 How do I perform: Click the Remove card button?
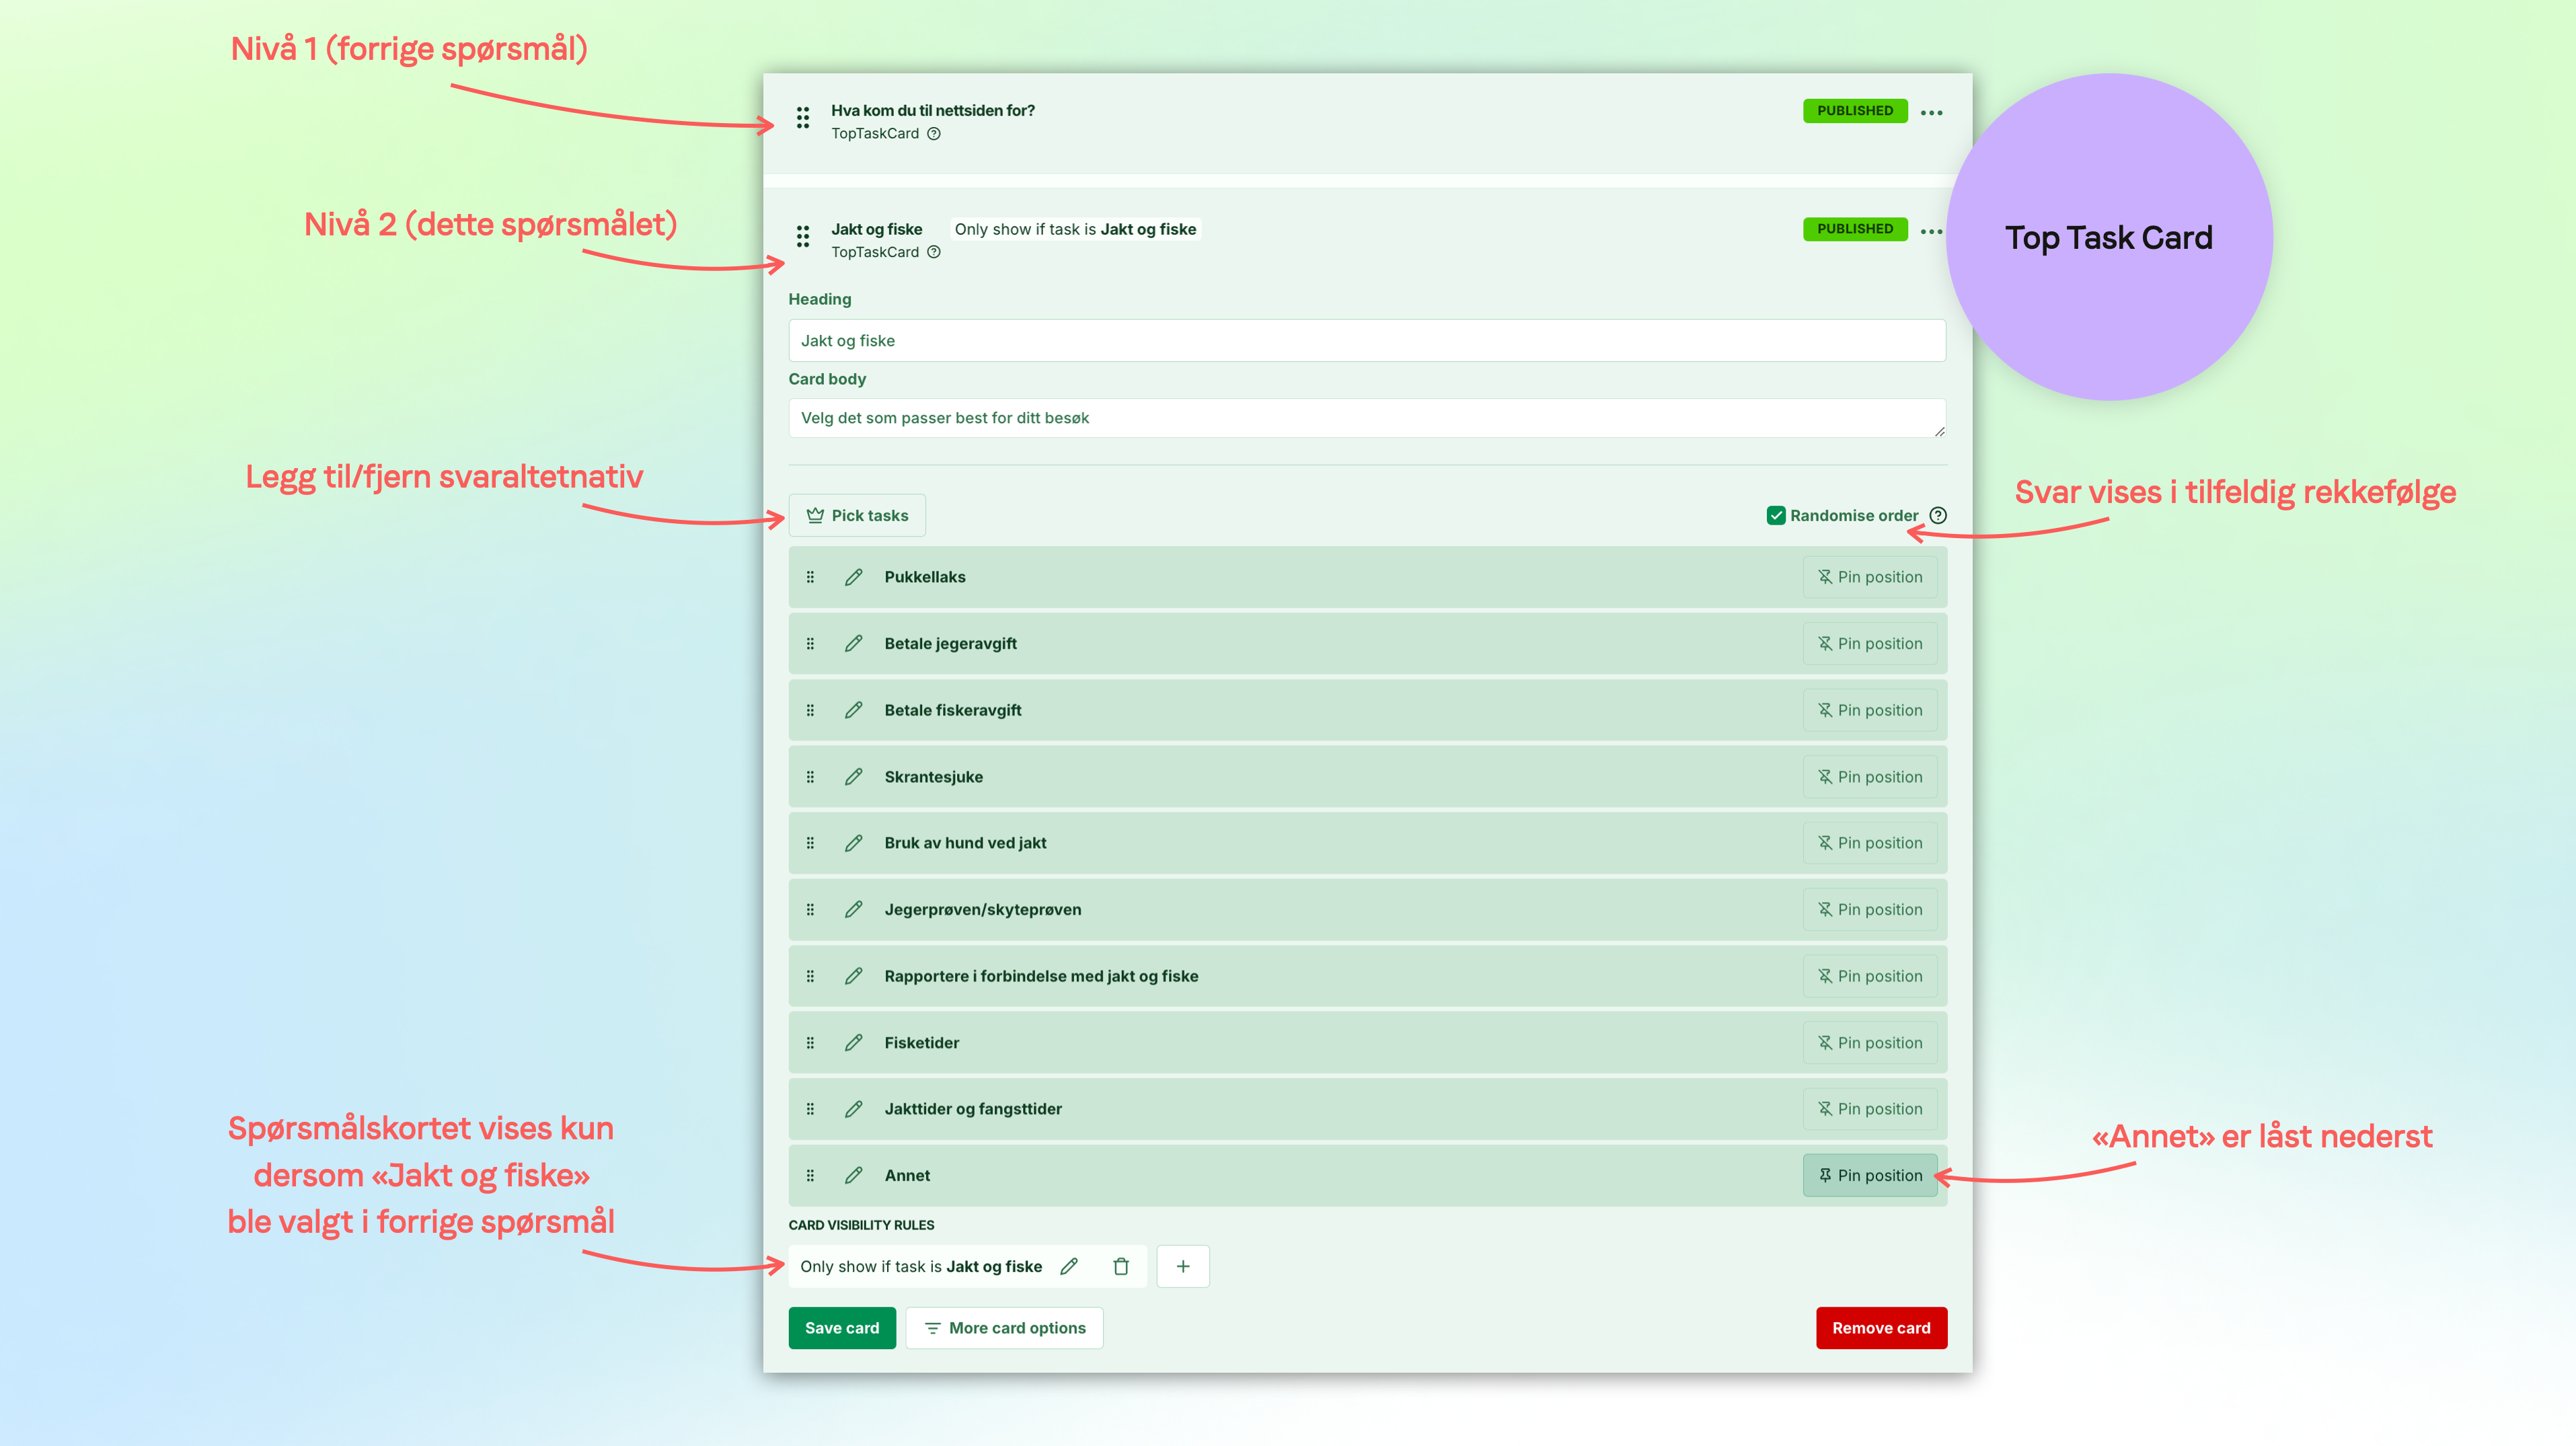click(1881, 1328)
